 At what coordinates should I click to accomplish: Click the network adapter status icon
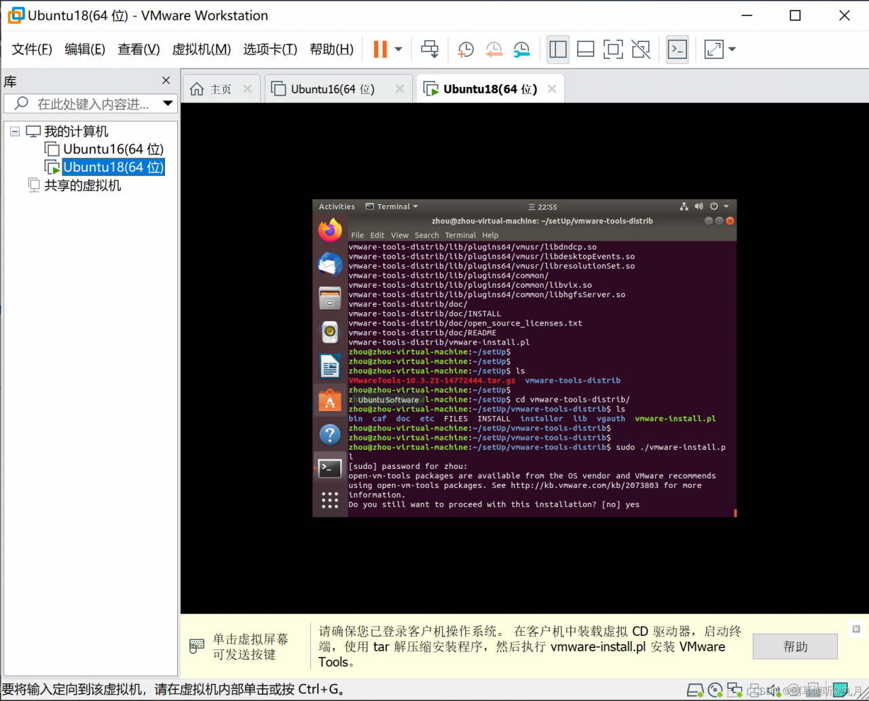pos(735,690)
